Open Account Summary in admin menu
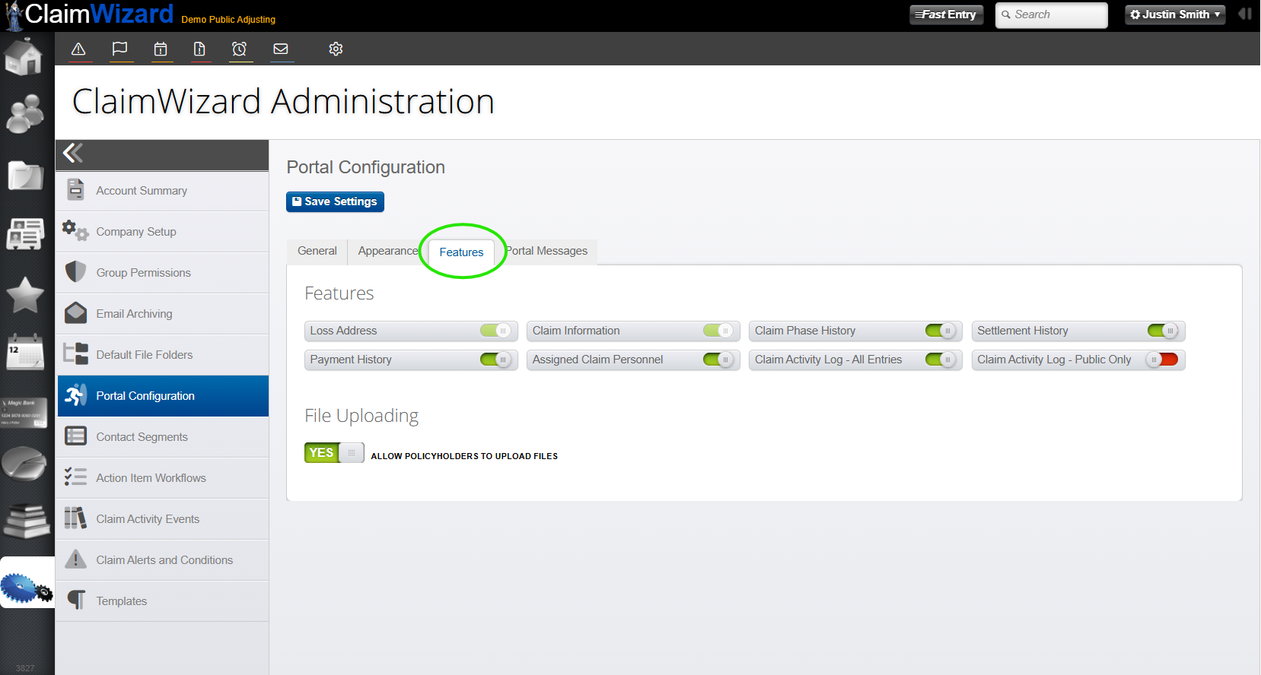Image resolution: width=1261 pixels, height=675 pixels. point(162,191)
